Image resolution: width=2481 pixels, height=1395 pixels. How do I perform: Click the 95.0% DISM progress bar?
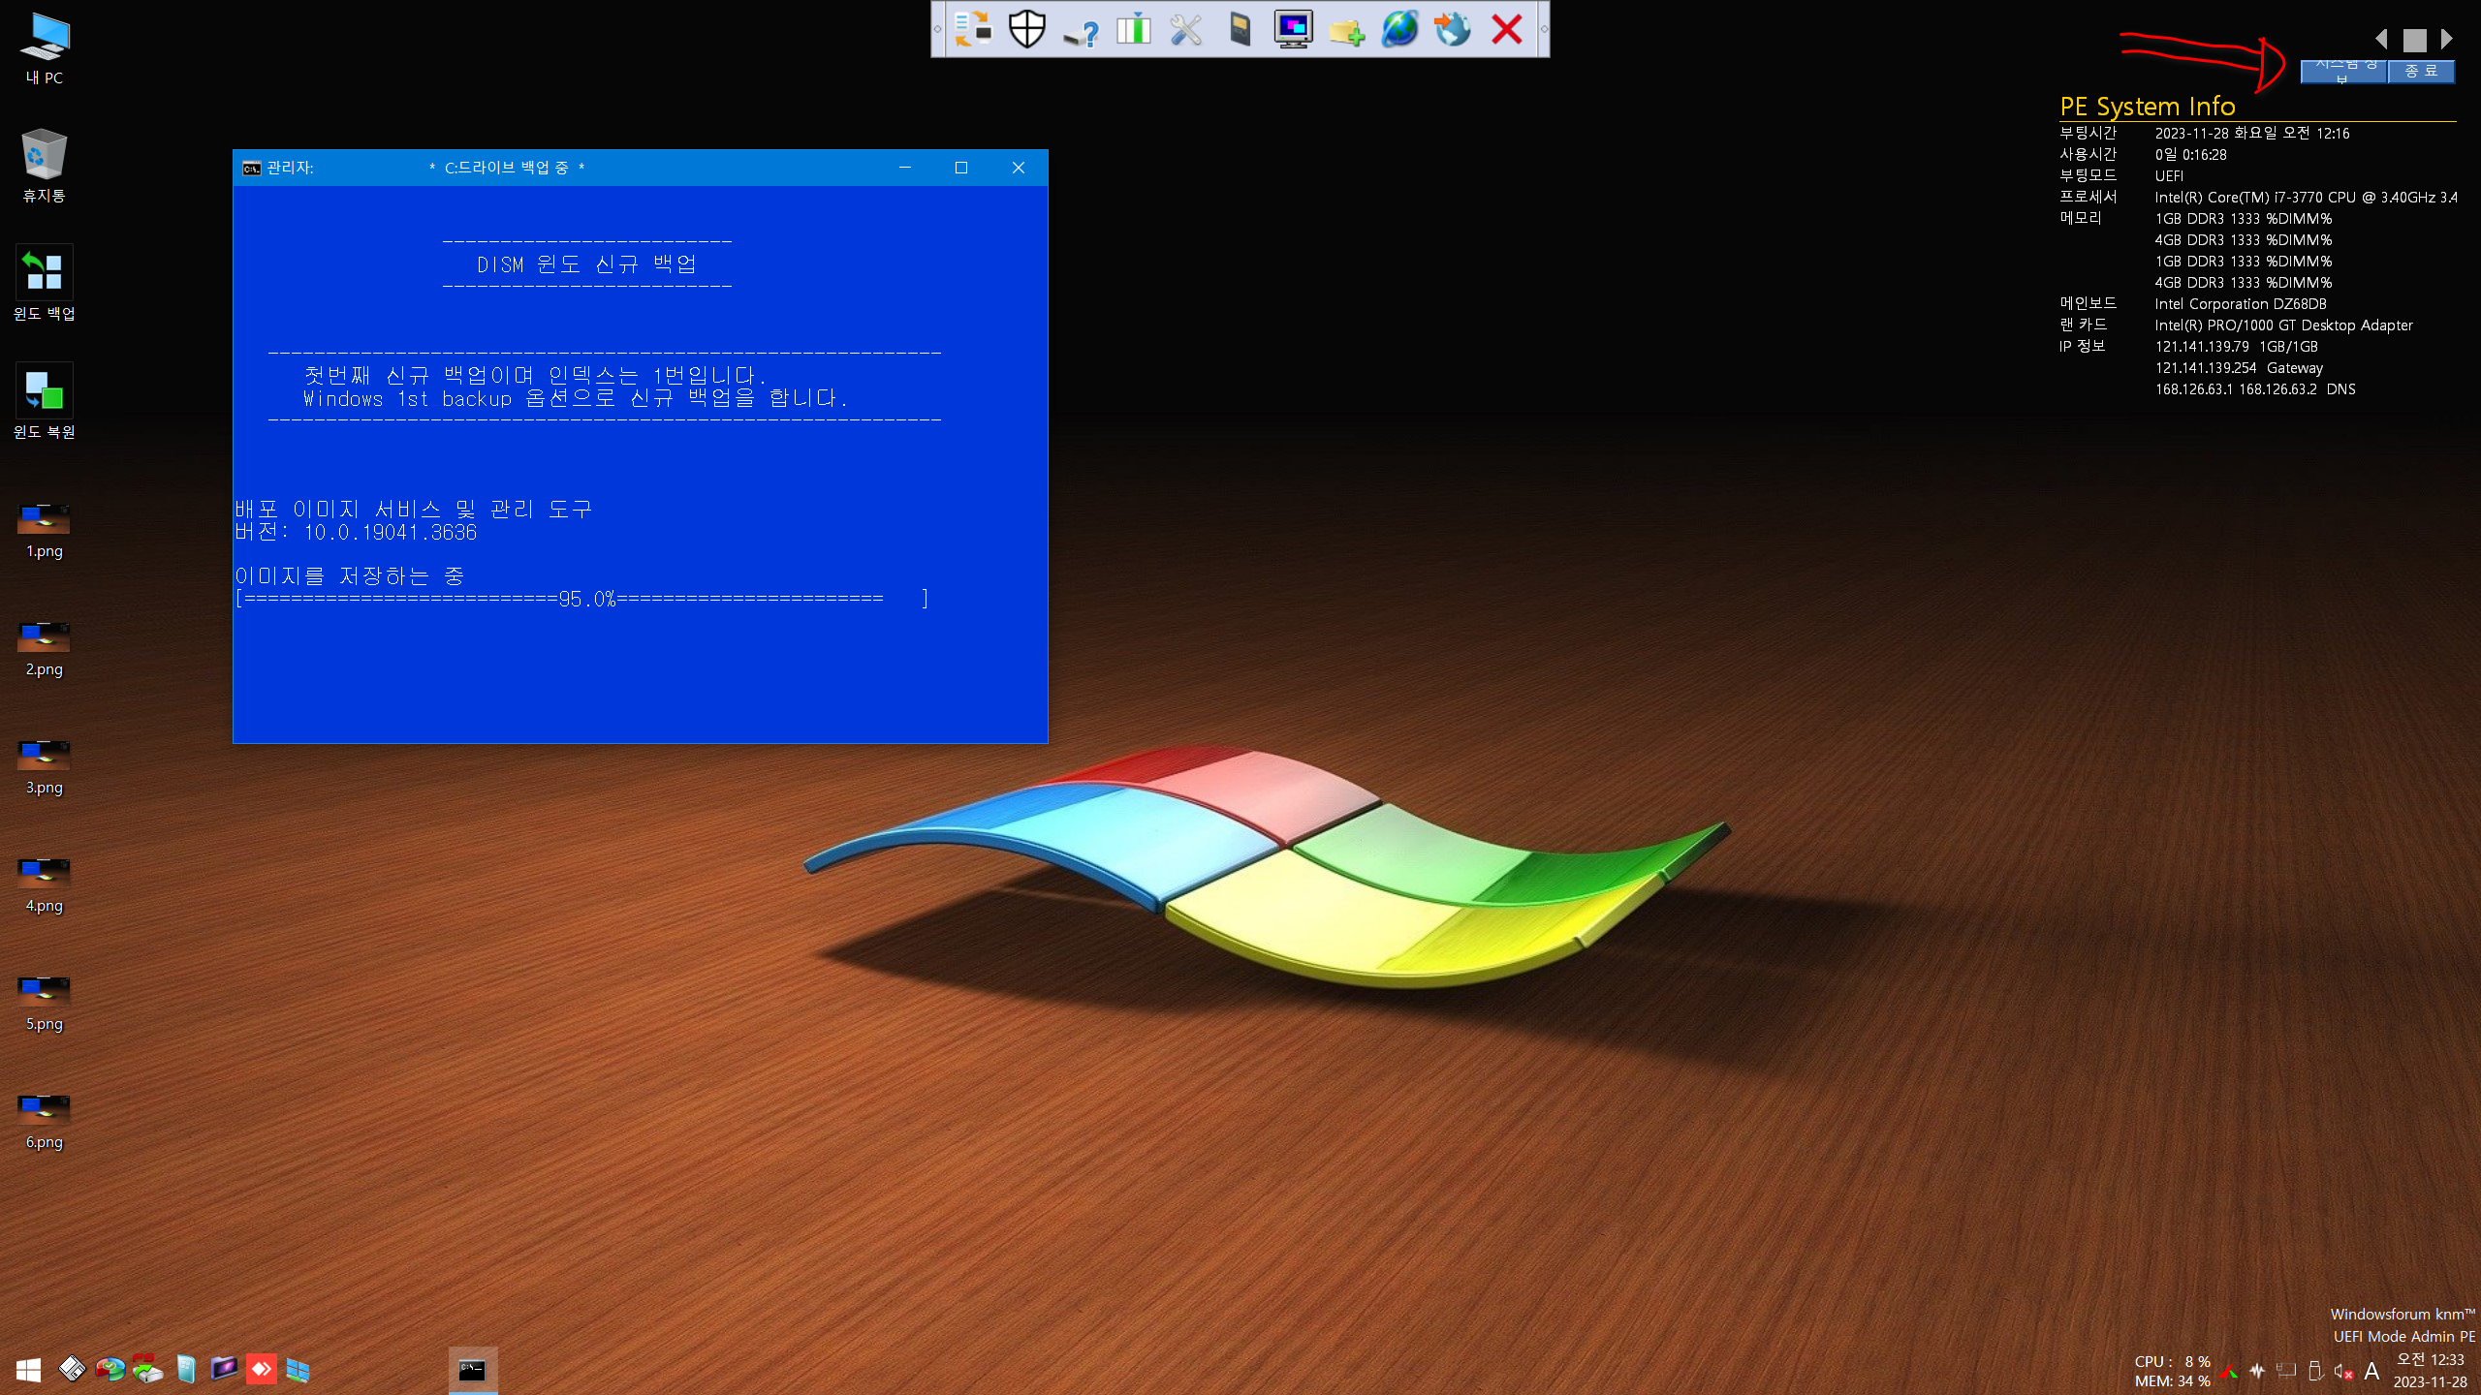point(582,599)
